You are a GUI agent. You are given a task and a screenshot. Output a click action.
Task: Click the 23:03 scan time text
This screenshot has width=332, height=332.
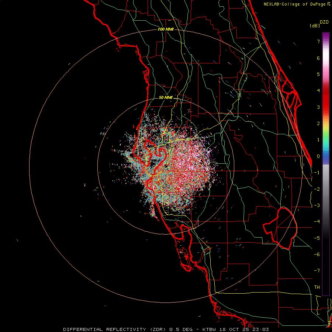(260, 329)
